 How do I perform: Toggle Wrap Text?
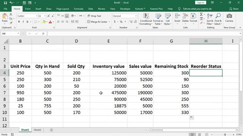(94, 16)
